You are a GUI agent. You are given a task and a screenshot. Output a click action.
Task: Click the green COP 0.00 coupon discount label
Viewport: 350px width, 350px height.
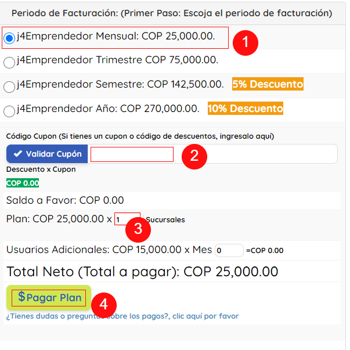[23, 183]
